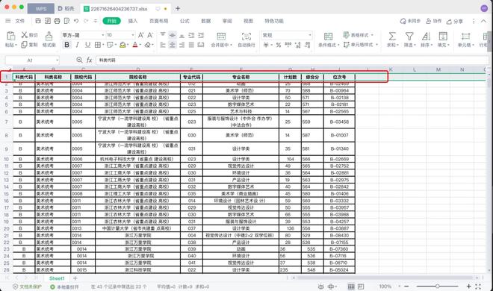Open the Insert ribbon tab
The width and height of the screenshot is (493, 291).
[133, 21]
